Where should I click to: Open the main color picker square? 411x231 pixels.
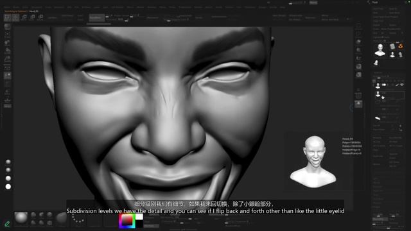click(x=127, y=221)
